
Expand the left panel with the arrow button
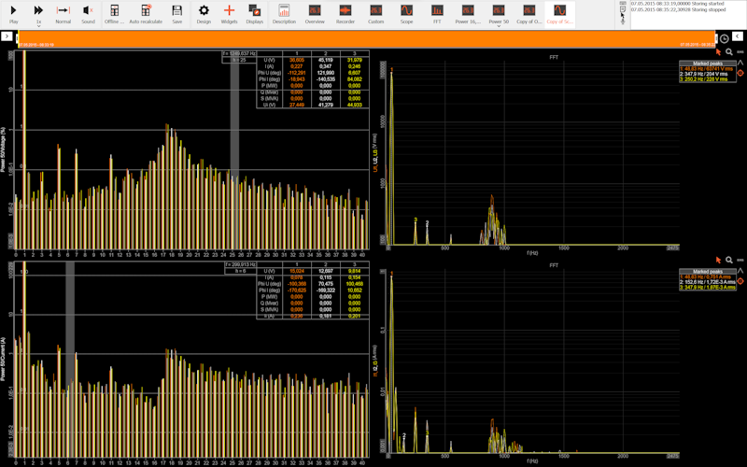(x=7, y=36)
